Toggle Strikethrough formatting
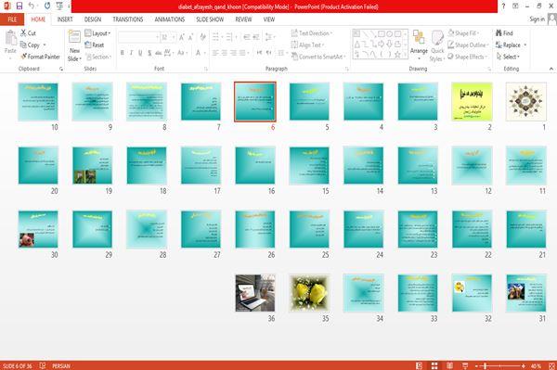 (x=159, y=53)
